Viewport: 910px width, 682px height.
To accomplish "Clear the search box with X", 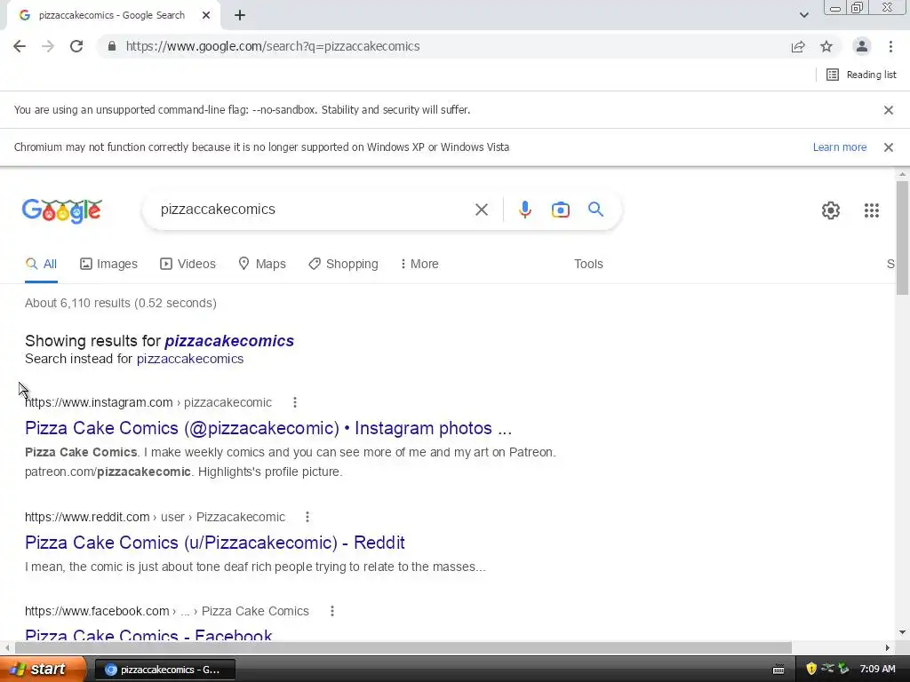I will click(482, 210).
